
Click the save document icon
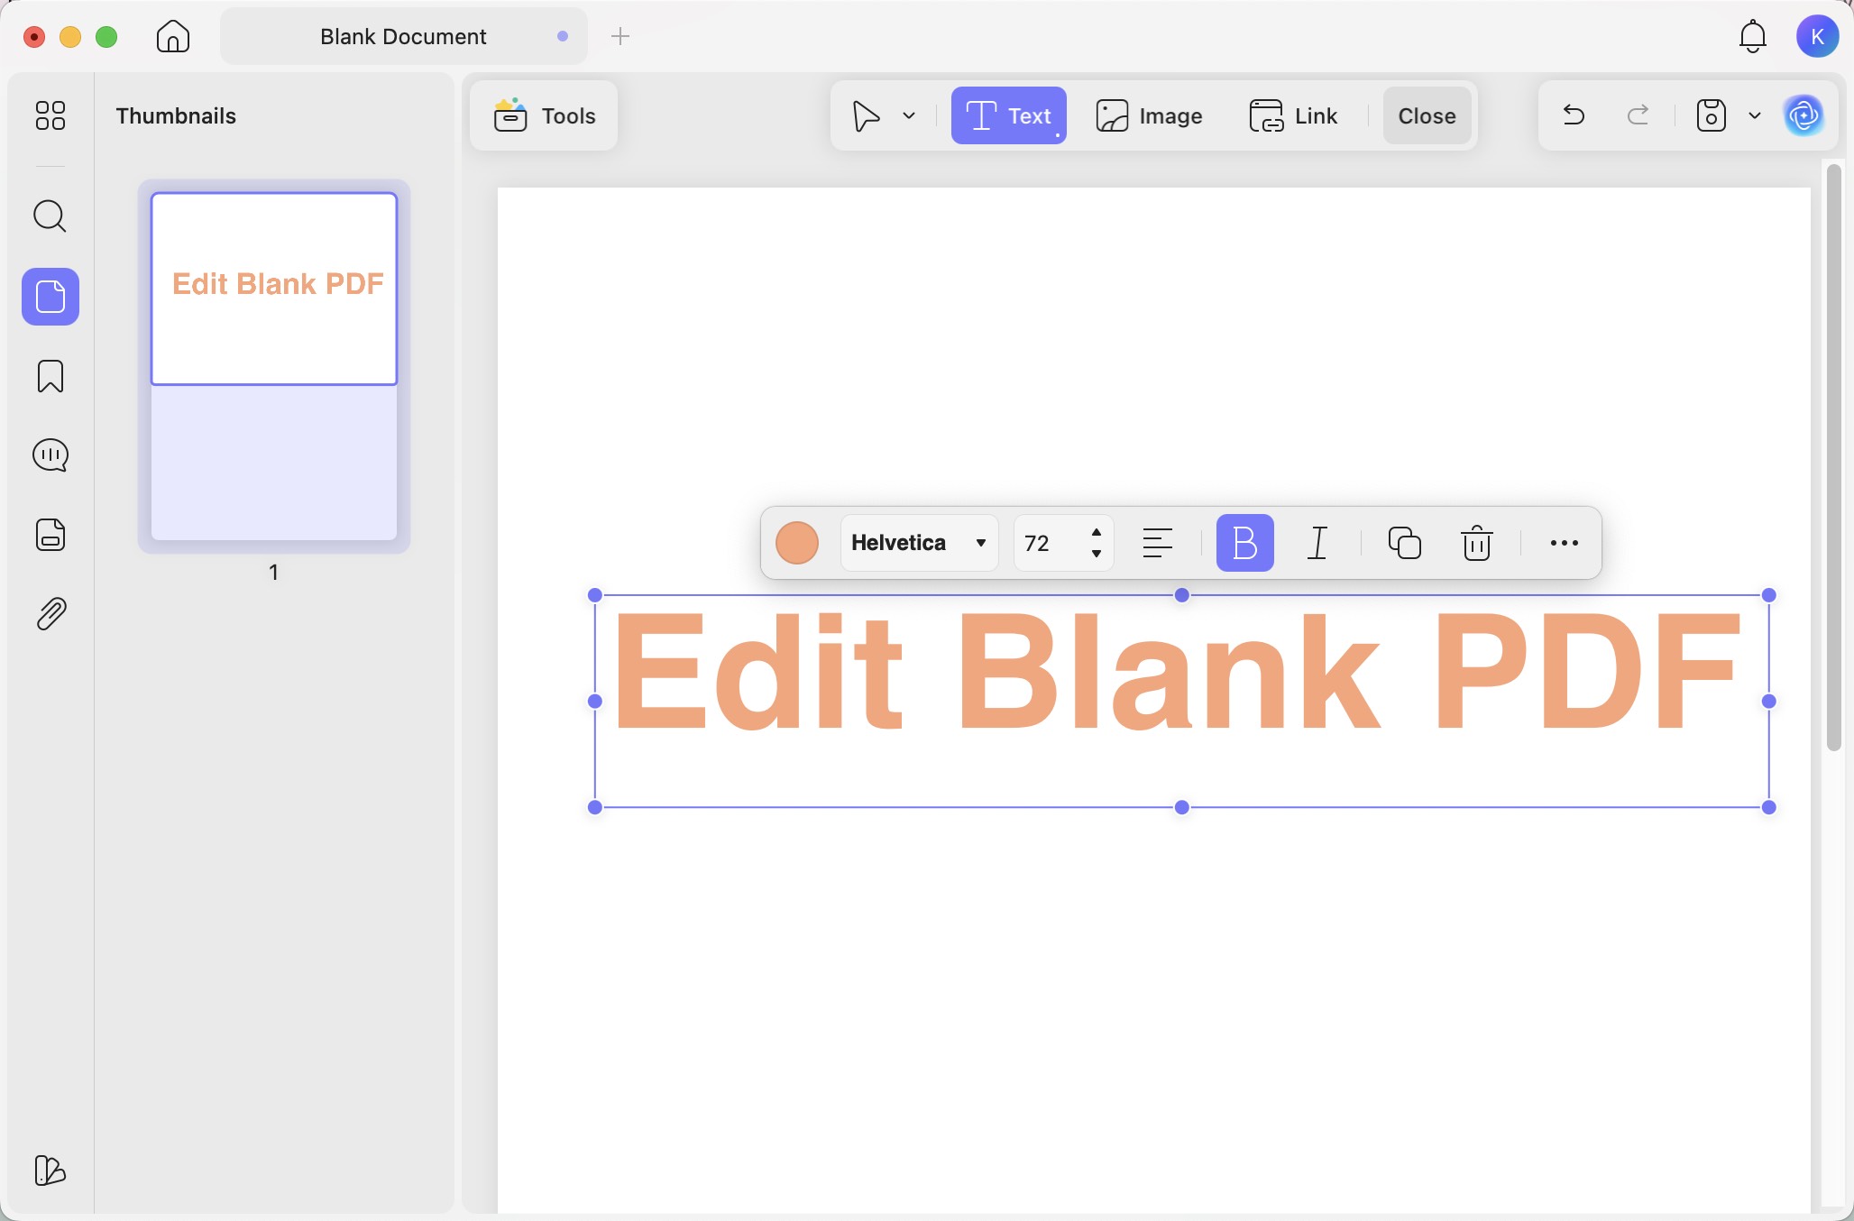[1711, 115]
